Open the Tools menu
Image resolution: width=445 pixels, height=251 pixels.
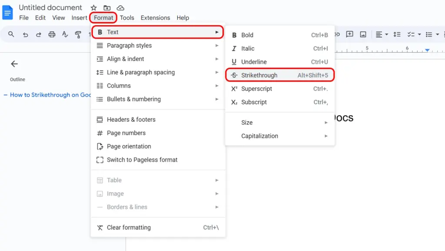click(127, 18)
